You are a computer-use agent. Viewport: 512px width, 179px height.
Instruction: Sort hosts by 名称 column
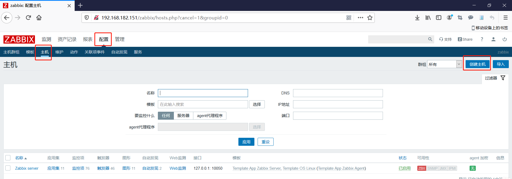click(21, 158)
